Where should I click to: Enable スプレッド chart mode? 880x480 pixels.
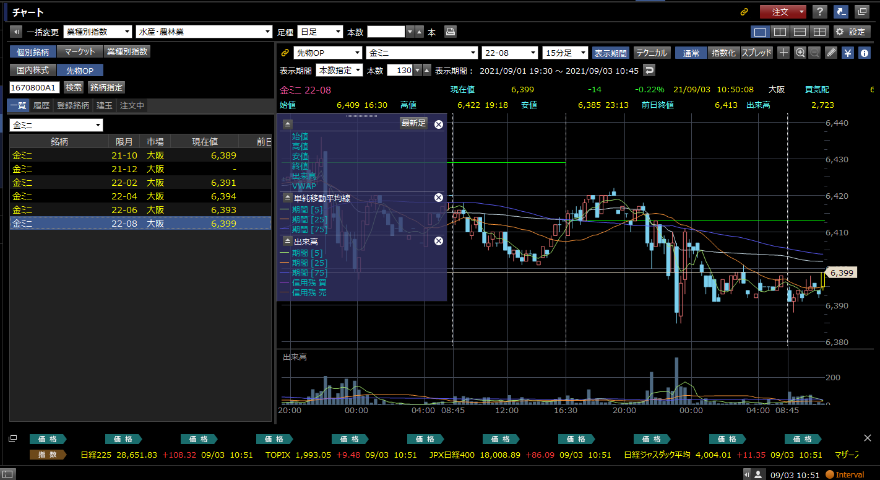coord(756,53)
